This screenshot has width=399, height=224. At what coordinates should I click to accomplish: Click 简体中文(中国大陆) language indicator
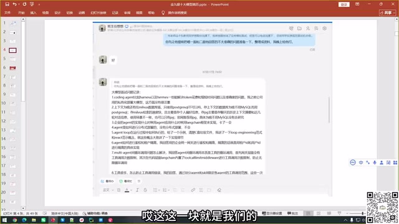tap(65, 213)
